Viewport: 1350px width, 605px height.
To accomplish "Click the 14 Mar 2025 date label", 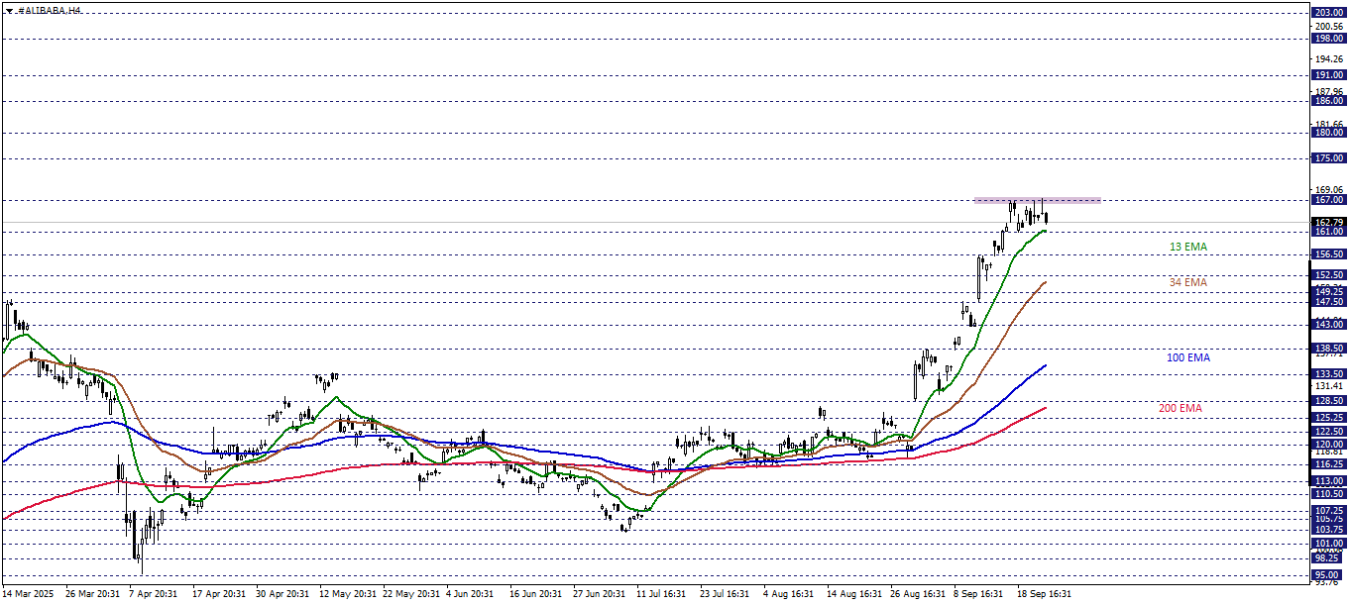I will 28,594.
